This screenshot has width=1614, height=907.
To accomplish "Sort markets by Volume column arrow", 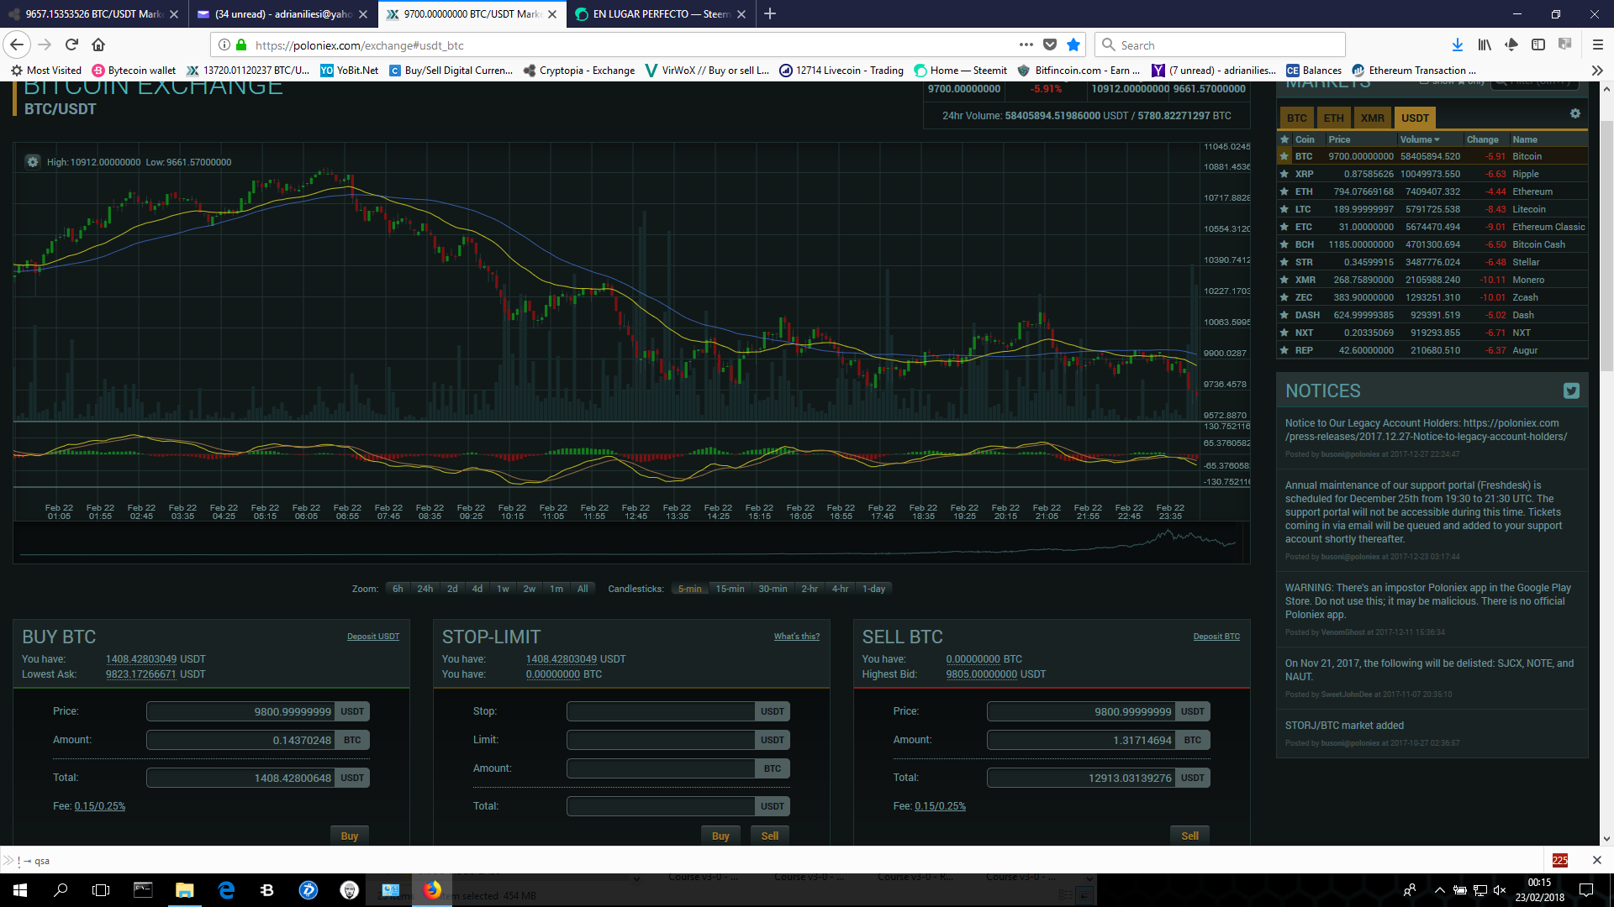I will pyautogui.click(x=1437, y=139).
